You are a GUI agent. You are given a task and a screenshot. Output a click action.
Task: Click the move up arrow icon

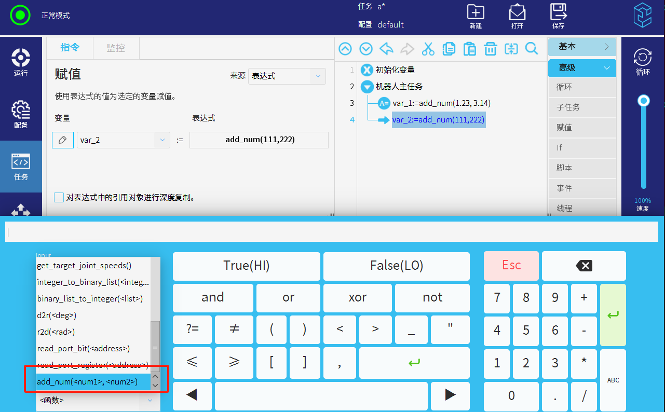point(345,49)
